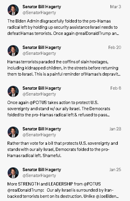Screen dimensions: 130x201
Task: Click the @SenatorHagerty handle on the Jan 25 tweet
Action: tap(39, 176)
